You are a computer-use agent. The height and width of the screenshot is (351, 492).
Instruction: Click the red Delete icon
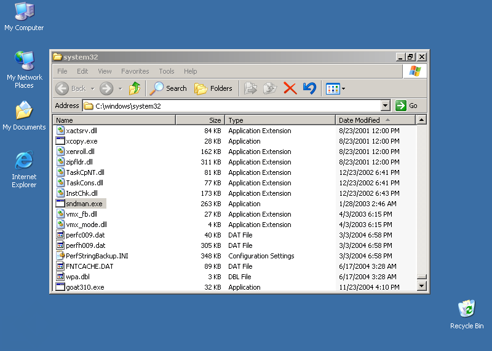290,88
